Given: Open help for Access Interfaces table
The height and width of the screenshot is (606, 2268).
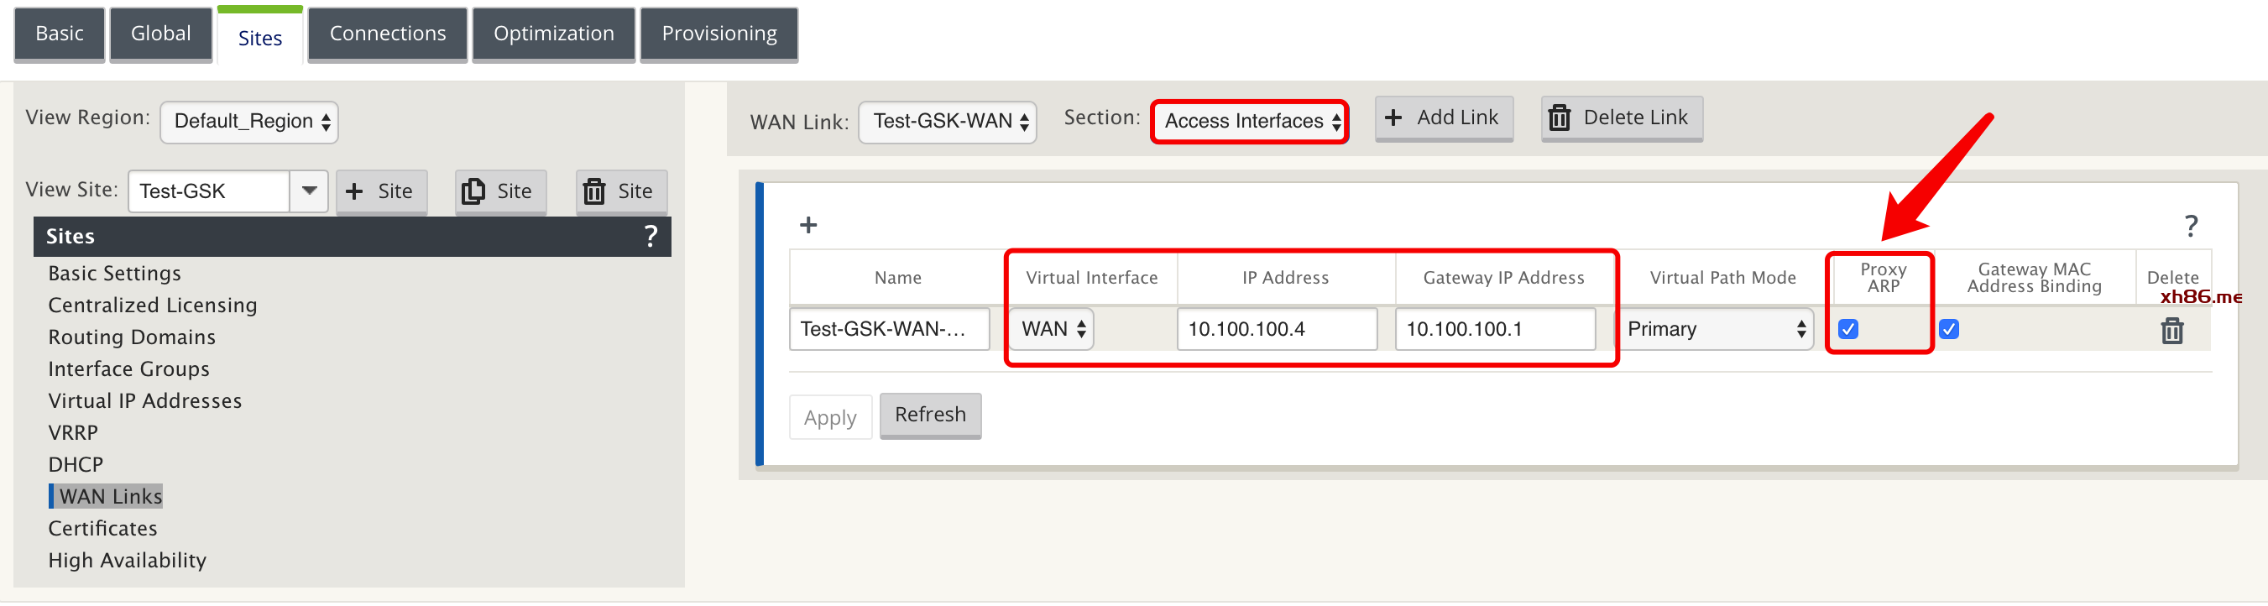Looking at the screenshot, I should [x=2192, y=226].
